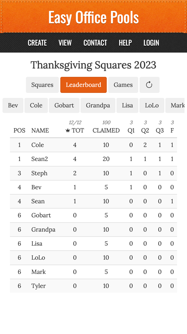Select the Gobart player filter chip

point(64,105)
